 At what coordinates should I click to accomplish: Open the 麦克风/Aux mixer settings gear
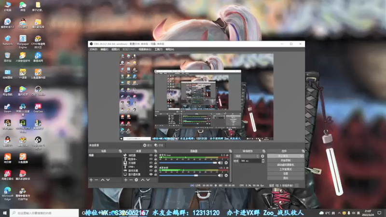(x=226, y=163)
